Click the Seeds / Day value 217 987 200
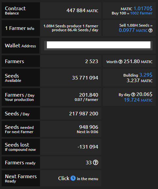The image size is (158, 189). (x=84, y=113)
